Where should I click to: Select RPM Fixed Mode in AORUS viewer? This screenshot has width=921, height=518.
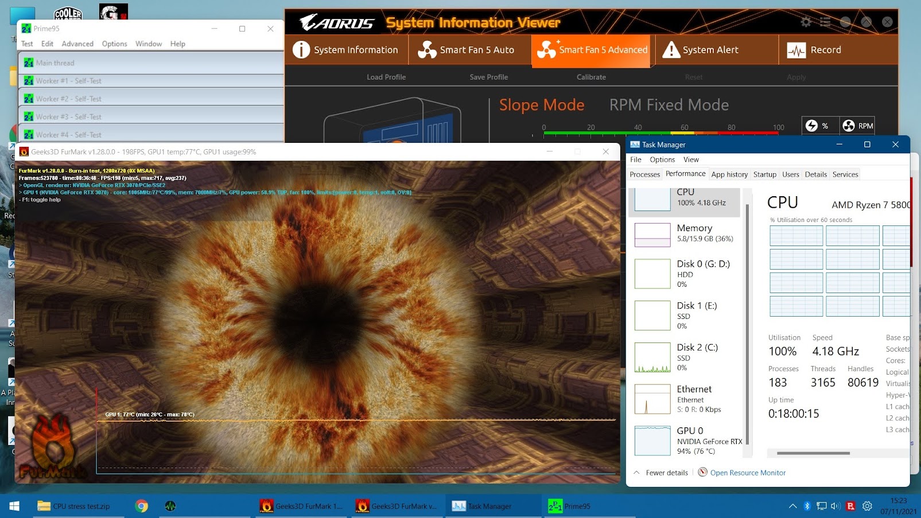(669, 105)
